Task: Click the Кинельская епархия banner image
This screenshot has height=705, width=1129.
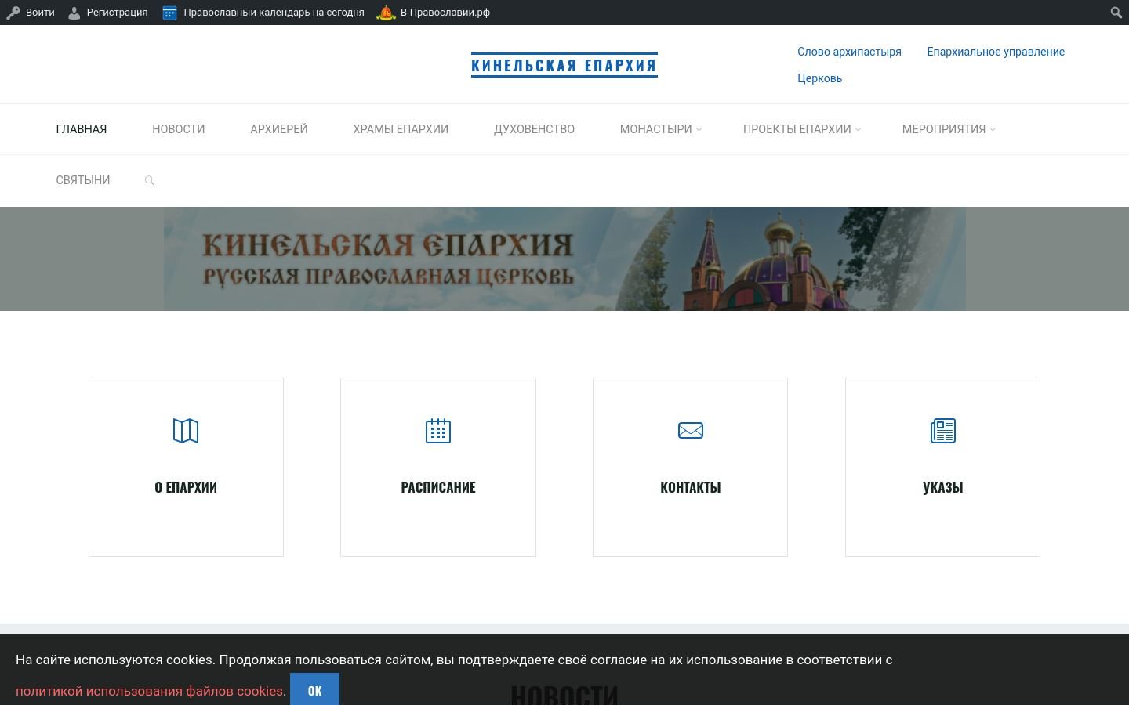Action: point(564,258)
